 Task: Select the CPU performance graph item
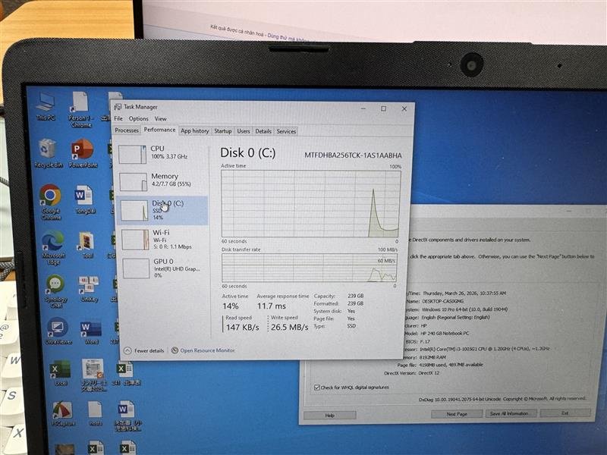(x=162, y=154)
